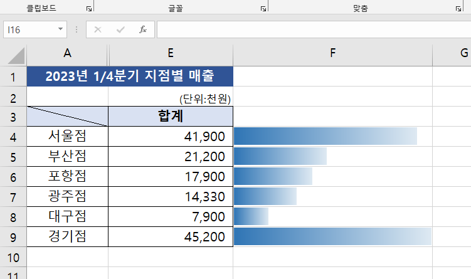Select the '경기점' cell
Viewport: 471px width, 279px height.
pyautogui.click(x=67, y=237)
